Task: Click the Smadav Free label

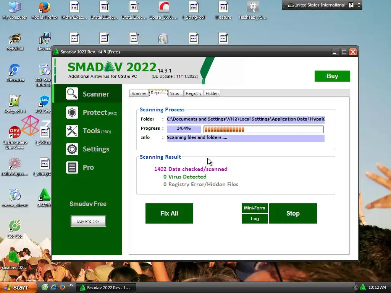Action: pyautogui.click(x=88, y=204)
